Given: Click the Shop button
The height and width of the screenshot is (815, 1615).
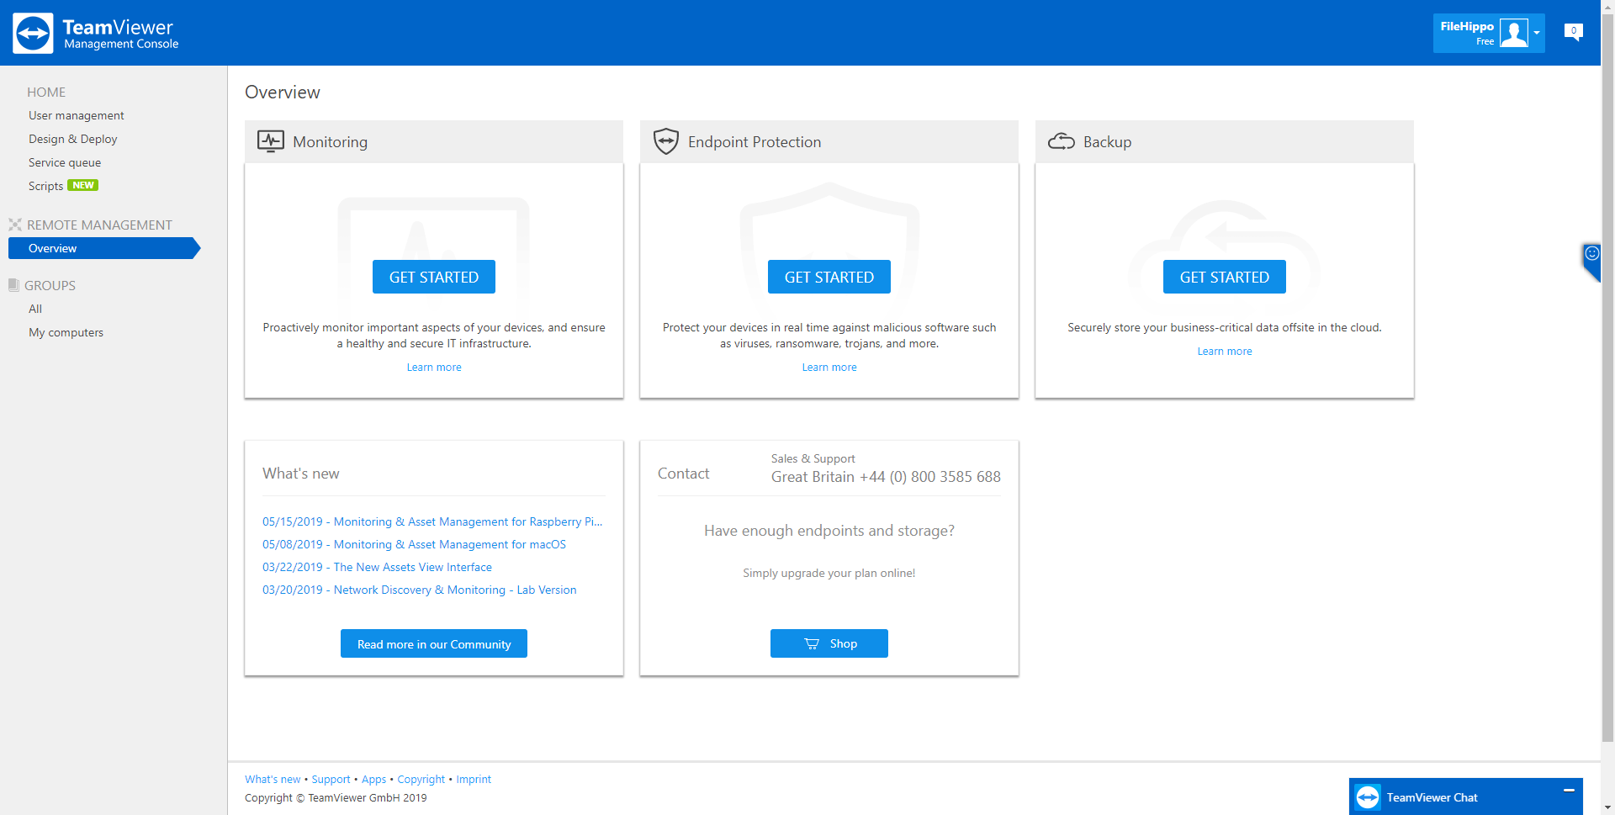Looking at the screenshot, I should [x=829, y=643].
